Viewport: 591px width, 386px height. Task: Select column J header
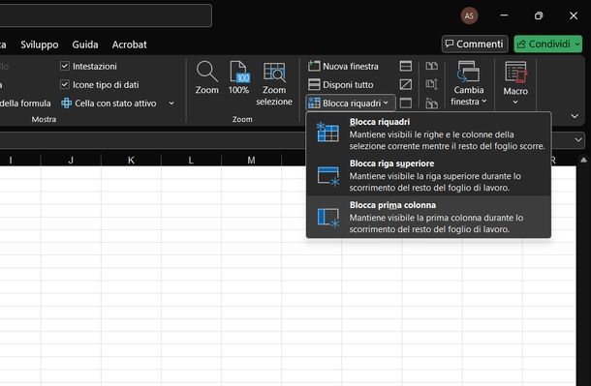coord(71,161)
